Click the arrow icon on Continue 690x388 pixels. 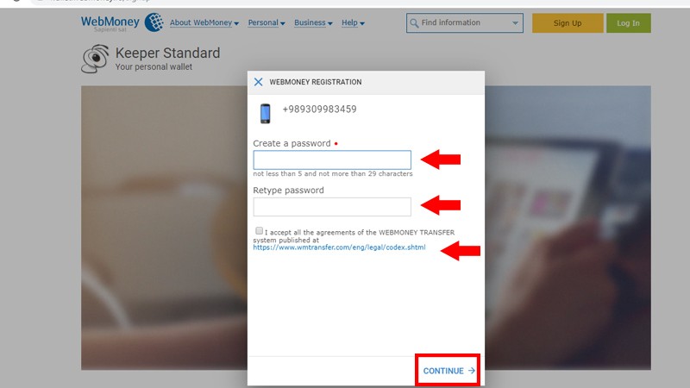tap(471, 371)
